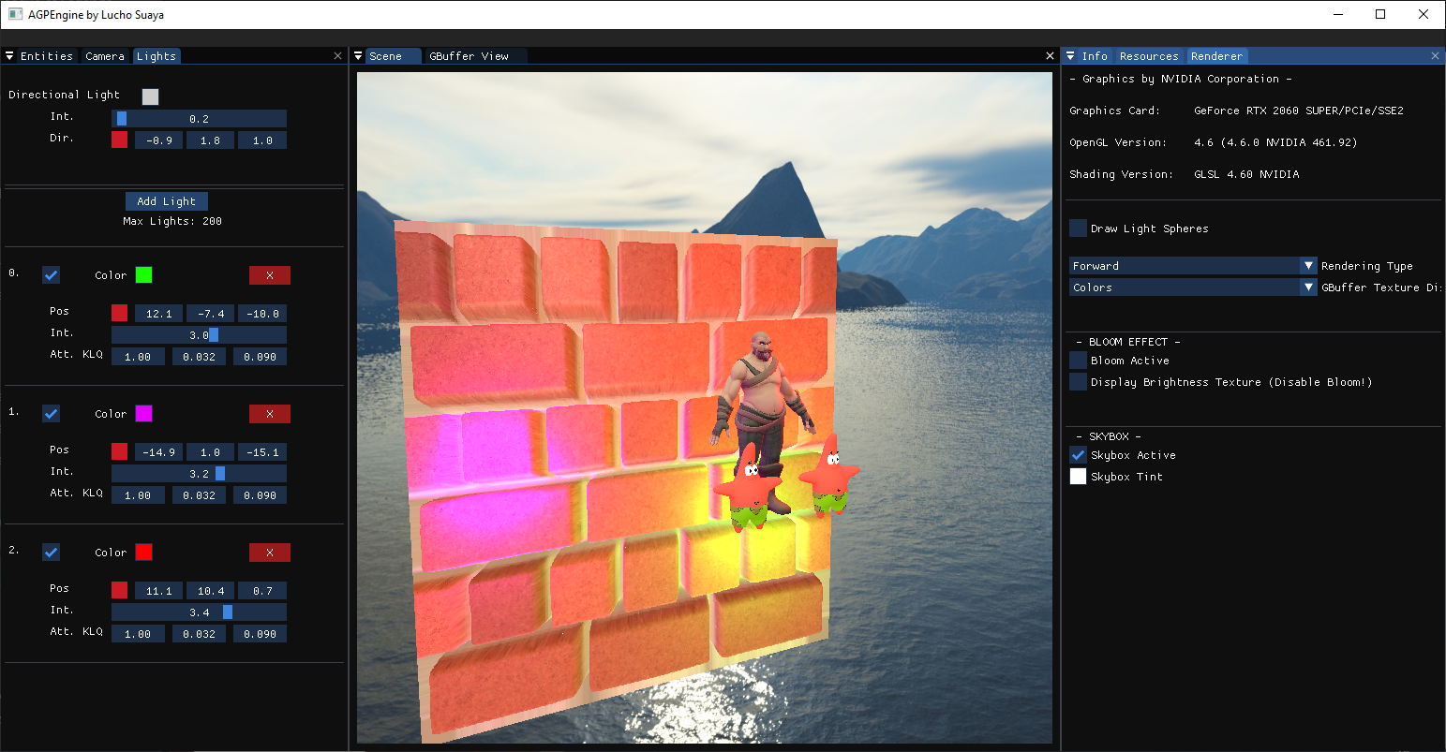Open the GBuffer View tab
Image resolution: width=1446 pixels, height=752 pixels.
pos(469,56)
